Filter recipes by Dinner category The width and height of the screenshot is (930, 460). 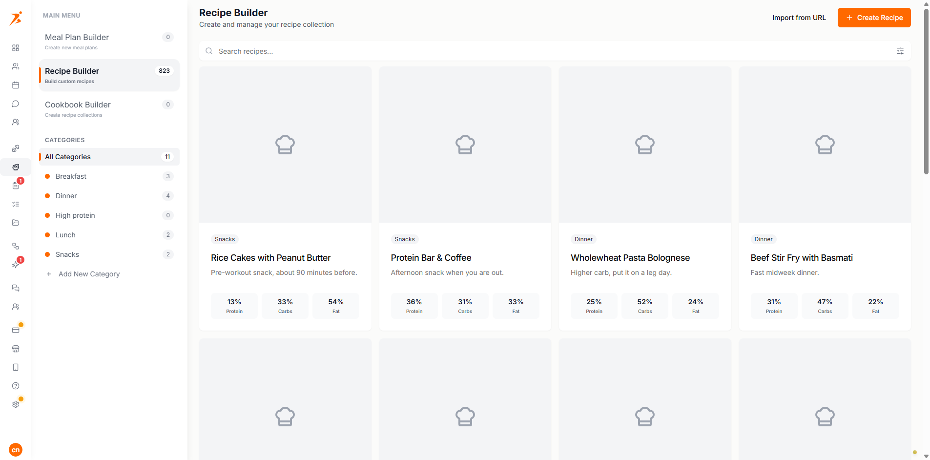click(109, 196)
